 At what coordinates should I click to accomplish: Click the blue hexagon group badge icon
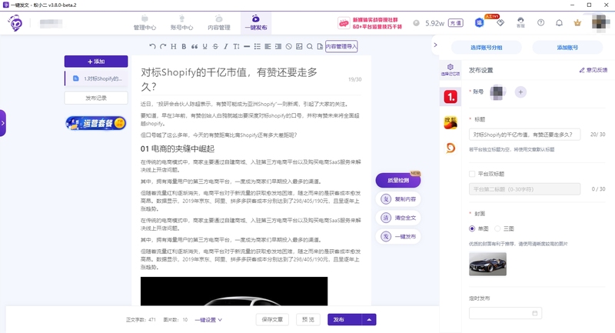tap(479, 23)
